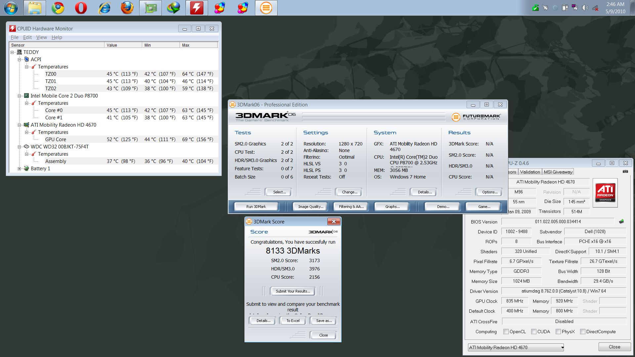Screen dimensions: 635x357
Task: Open the battery power tray icon
Action: (565, 8)
